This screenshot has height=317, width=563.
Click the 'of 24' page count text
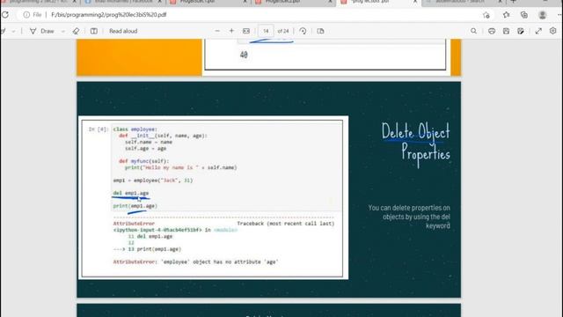tap(283, 32)
